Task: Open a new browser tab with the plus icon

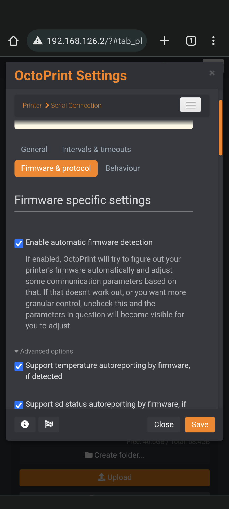Action: click(x=164, y=41)
